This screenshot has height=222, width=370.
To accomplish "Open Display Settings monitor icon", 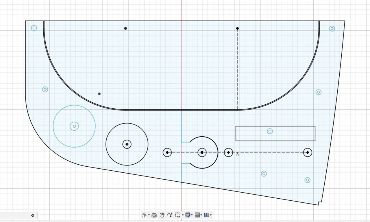I will click(188, 215).
